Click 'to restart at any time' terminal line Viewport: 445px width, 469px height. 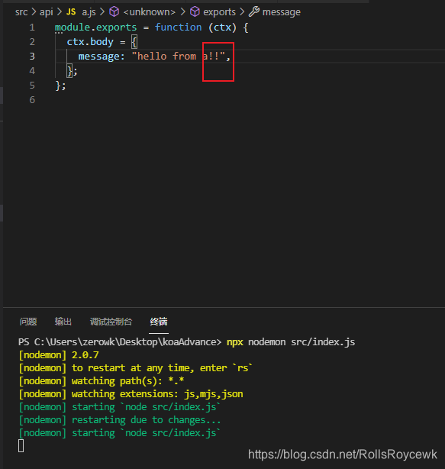click(135, 368)
